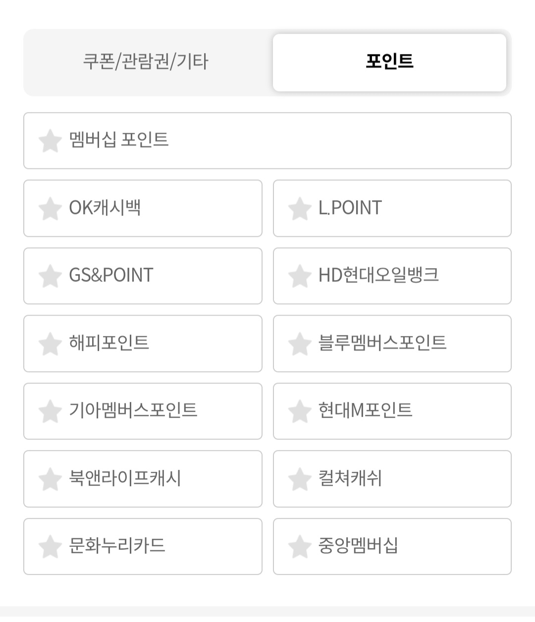Tap the star beside 현대M포인트
535x622 pixels.
[x=300, y=411]
